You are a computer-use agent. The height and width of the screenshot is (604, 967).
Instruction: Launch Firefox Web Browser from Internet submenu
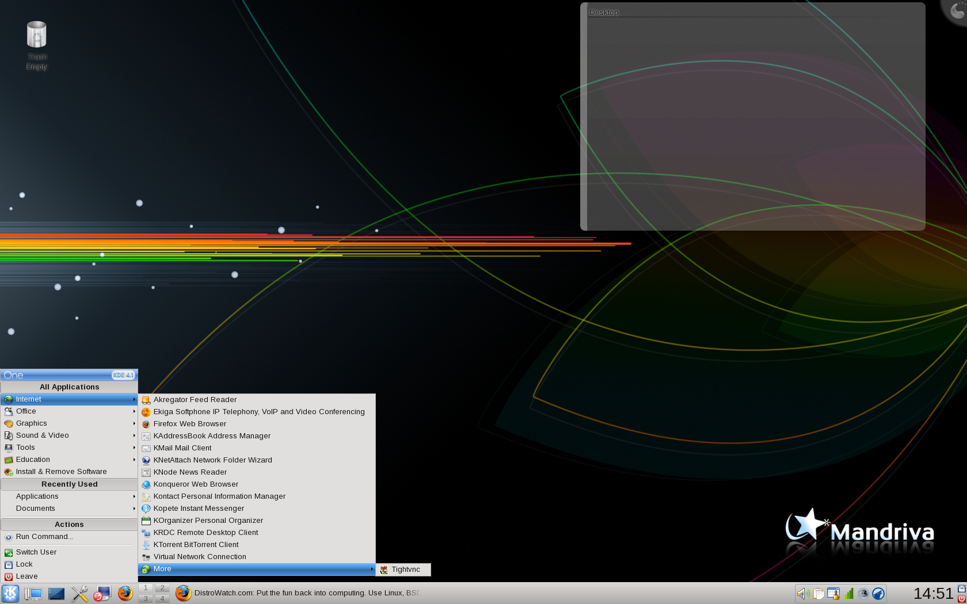[x=257, y=424]
